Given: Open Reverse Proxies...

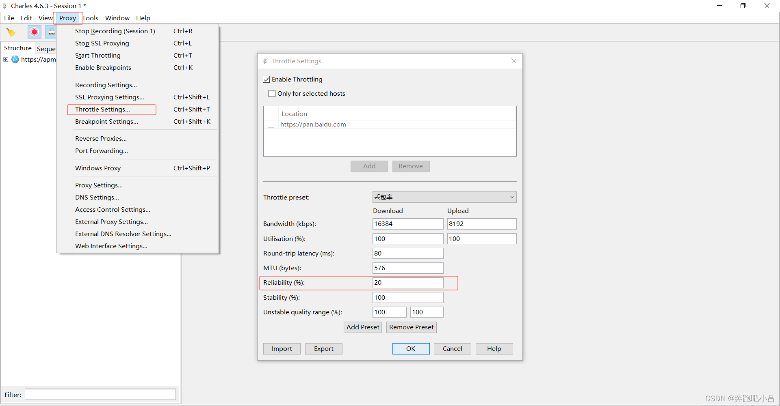Looking at the screenshot, I should click(138, 139).
